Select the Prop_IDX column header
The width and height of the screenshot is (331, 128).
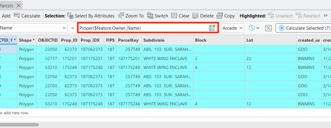92,40
